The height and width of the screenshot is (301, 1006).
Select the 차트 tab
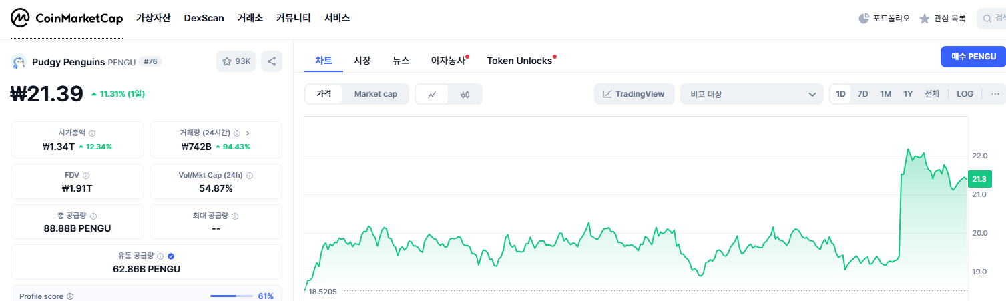click(x=324, y=60)
